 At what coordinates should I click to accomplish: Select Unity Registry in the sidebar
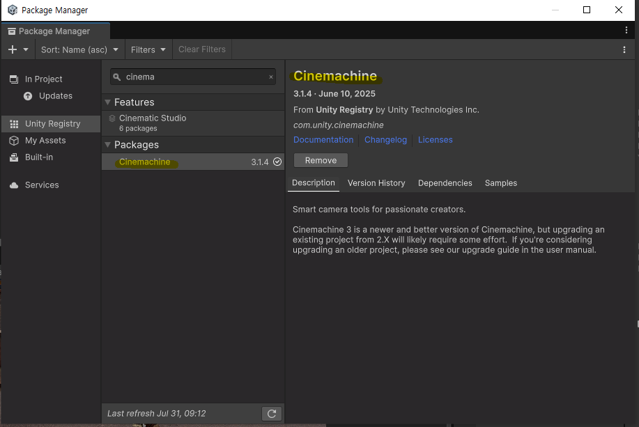click(x=51, y=124)
